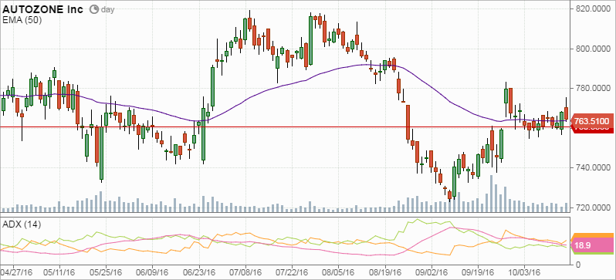The width and height of the screenshot is (616, 280).
Task: Click the 820.0000 price axis label
Action: pos(593,8)
